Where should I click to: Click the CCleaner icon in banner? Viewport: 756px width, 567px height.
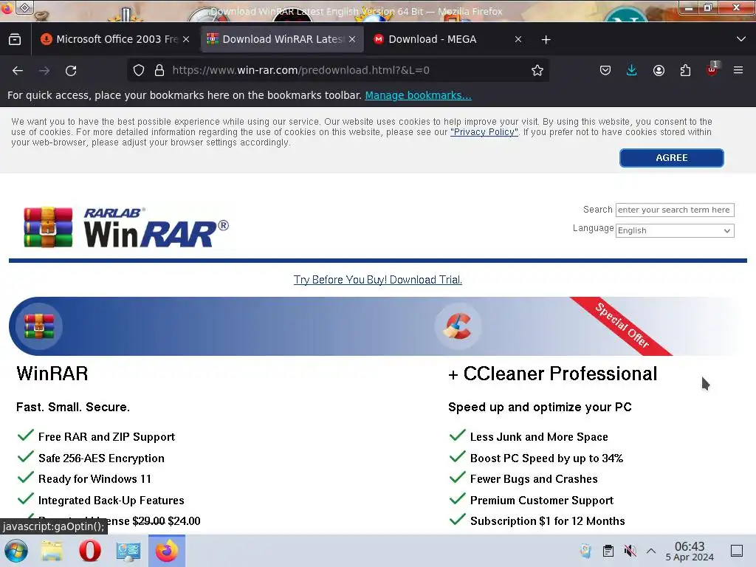[x=458, y=326]
